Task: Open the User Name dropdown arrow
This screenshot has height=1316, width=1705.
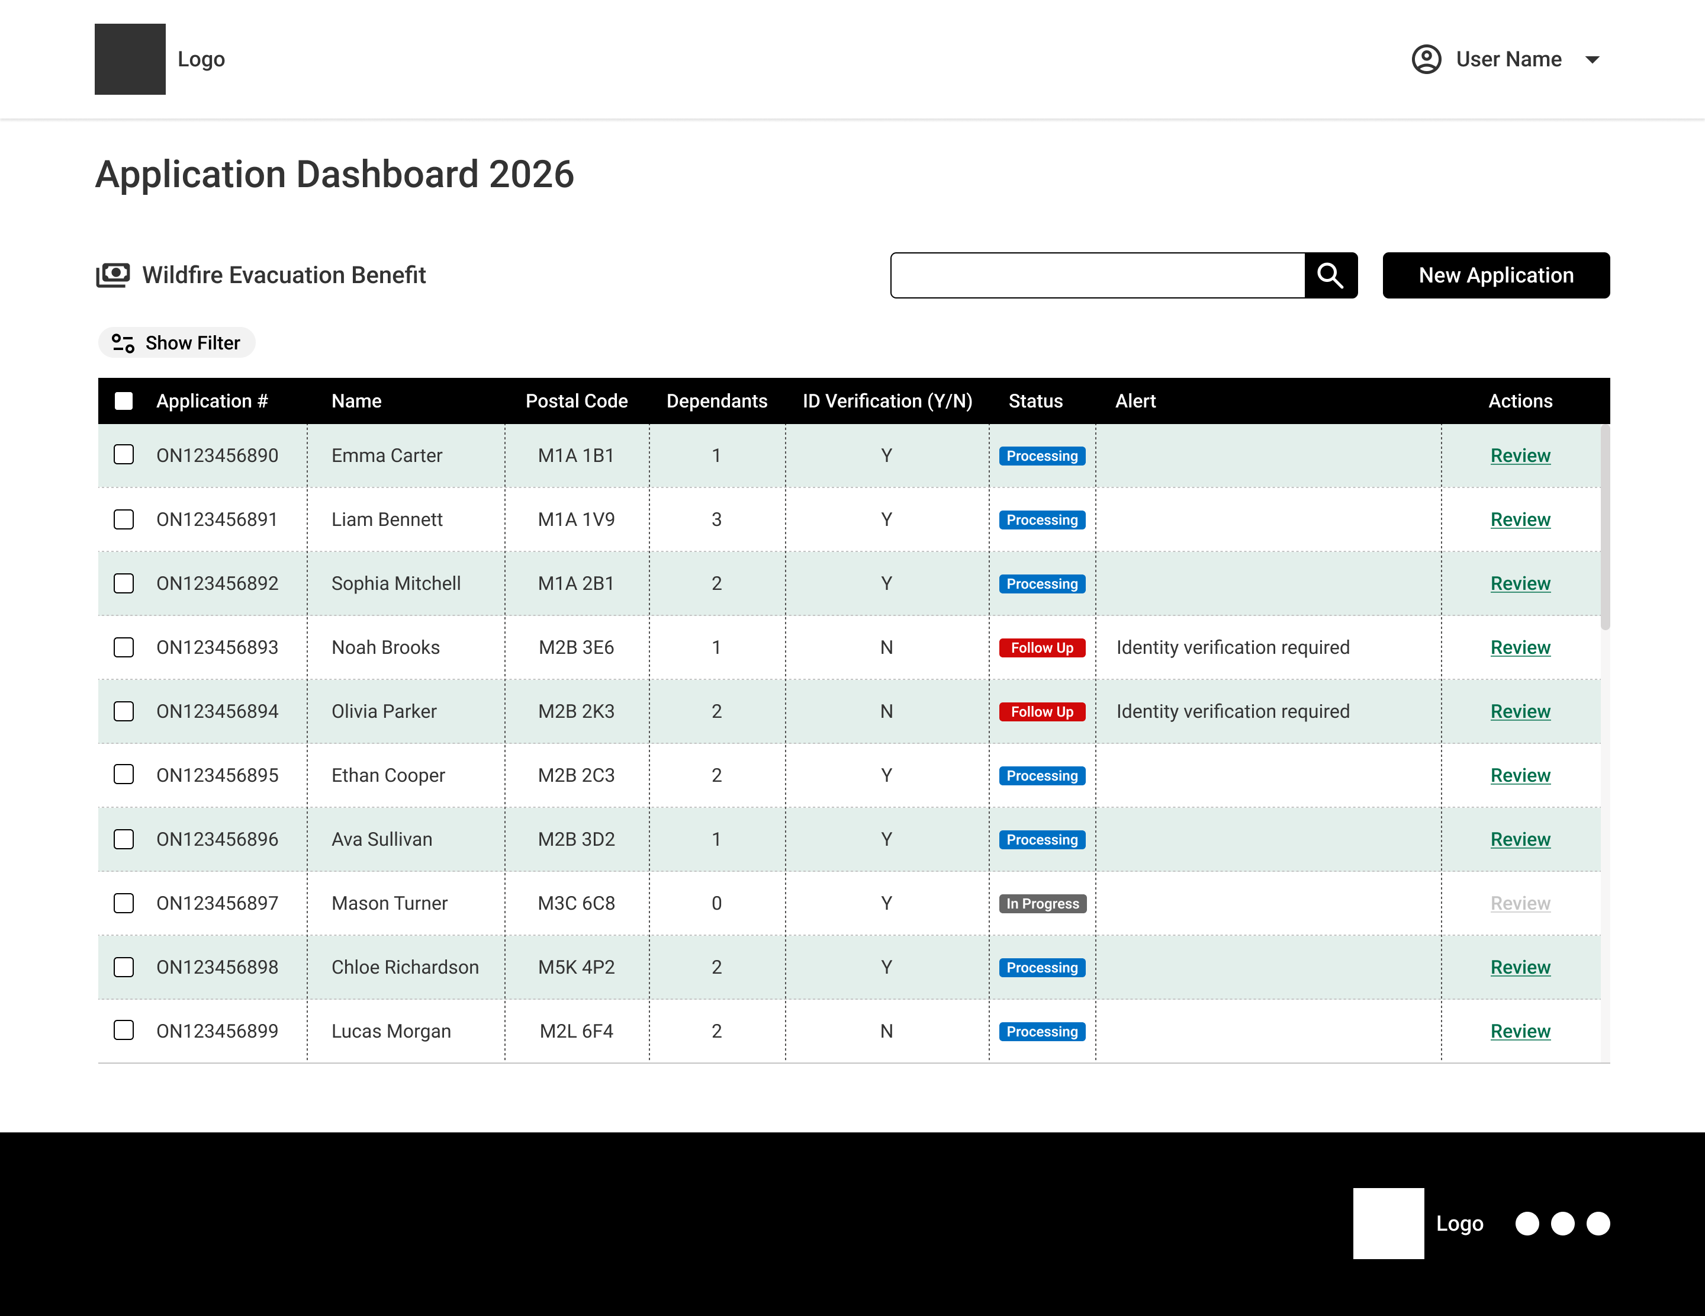Action: tap(1593, 59)
